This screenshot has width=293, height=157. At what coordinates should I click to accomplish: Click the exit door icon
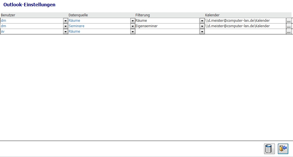[283, 149]
